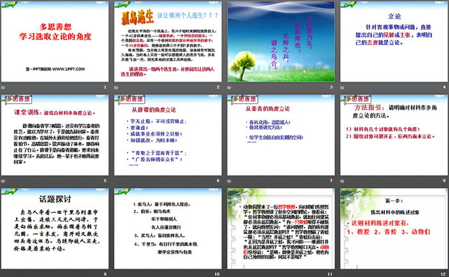The height and width of the screenshot is (277, 449).
Task: Select slide 12 第一步 thumbnail
Action: tap(394, 229)
